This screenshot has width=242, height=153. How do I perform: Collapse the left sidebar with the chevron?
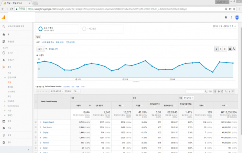coord(29,150)
